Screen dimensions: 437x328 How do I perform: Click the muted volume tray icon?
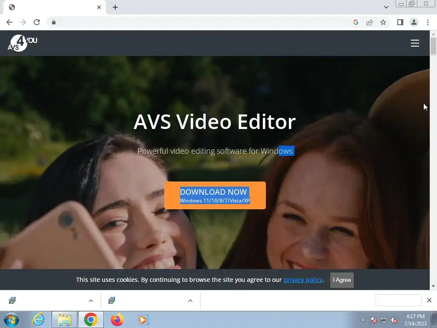coord(394,320)
